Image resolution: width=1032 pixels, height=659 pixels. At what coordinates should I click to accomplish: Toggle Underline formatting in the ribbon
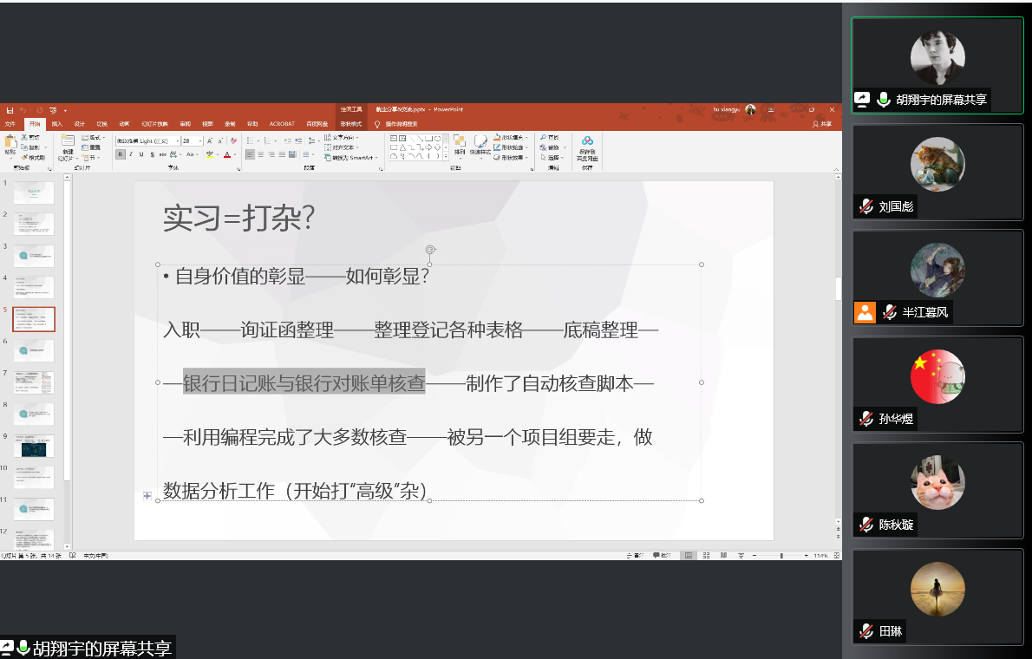click(141, 154)
